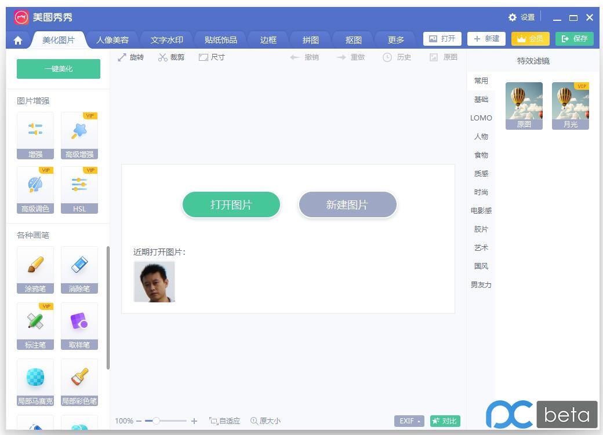Viewport: 603px width, 435px height.
Task: Switch to the 拼图 collage tab
Action: coord(311,40)
